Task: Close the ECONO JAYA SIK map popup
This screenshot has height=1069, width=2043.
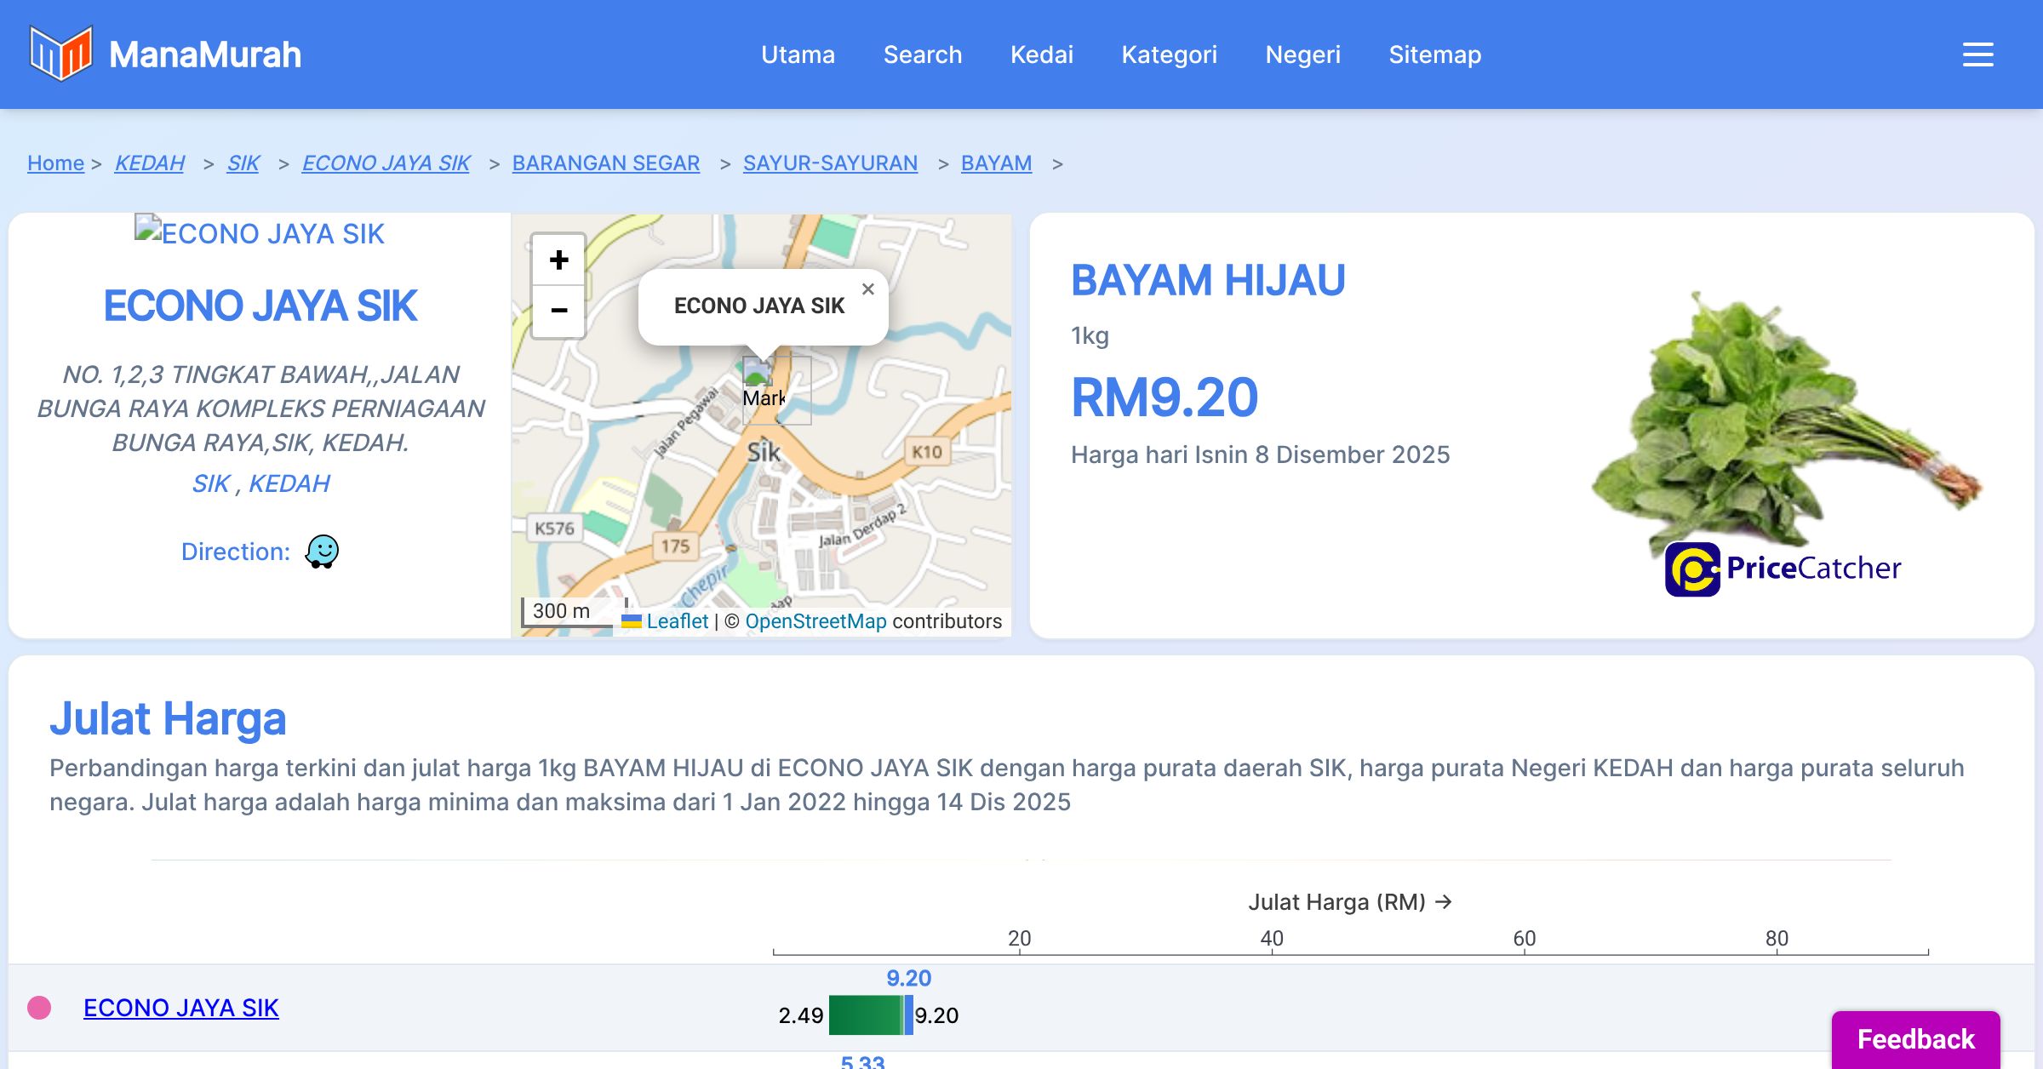Action: click(867, 289)
